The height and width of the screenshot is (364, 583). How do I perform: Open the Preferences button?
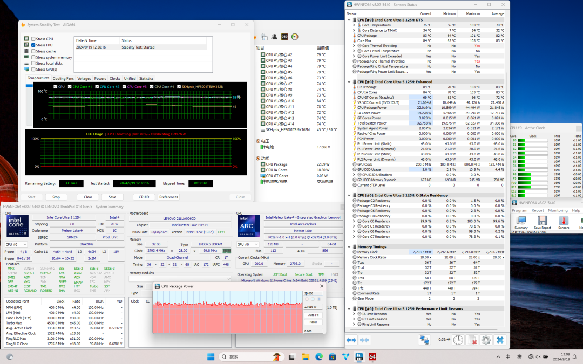click(x=168, y=197)
